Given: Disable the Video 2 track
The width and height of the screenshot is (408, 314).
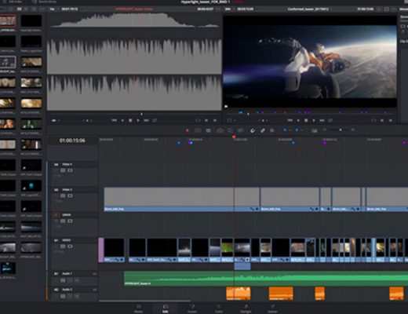Looking at the screenshot, I should click(70, 221).
